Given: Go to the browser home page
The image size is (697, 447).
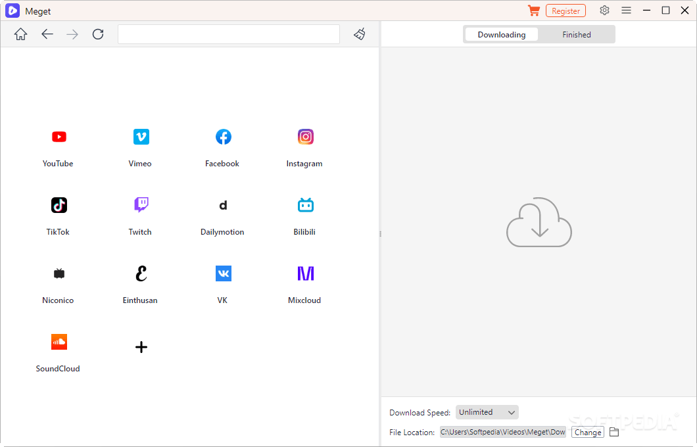Looking at the screenshot, I should pos(20,34).
